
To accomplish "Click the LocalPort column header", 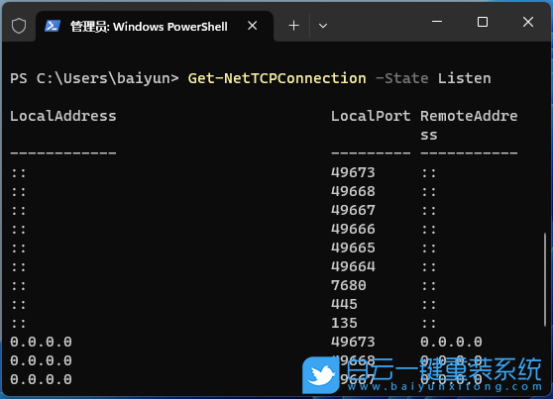I will click(371, 116).
